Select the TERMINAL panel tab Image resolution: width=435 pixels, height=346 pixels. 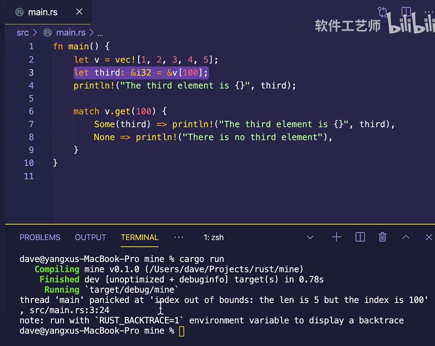pos(139,237)
